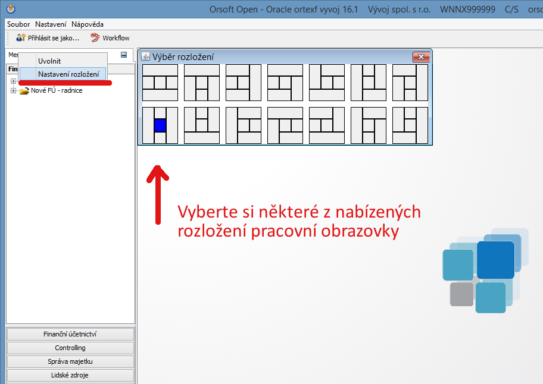Image resolution: width=543 pixels, height=384 pixels.
Task: Choose 'Uvolnit' from the context menu
Action: [x=49, y=61]
